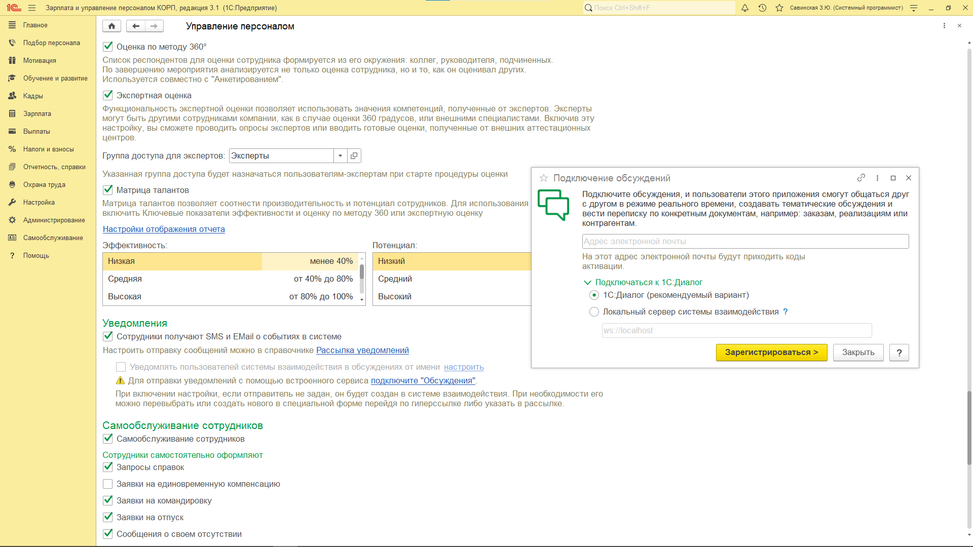The width and height of the screenshot is (973, 547).
Task: Click the link-copy icon in discussions dialog
Action: 861,178
